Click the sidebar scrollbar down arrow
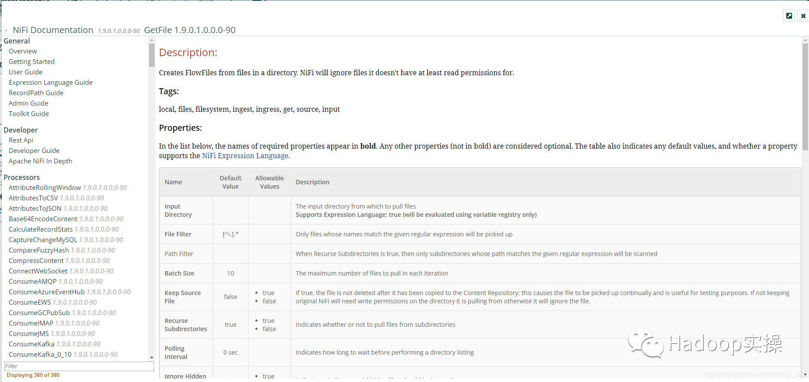This screenshot has height=382, width=809. [152, 358]
